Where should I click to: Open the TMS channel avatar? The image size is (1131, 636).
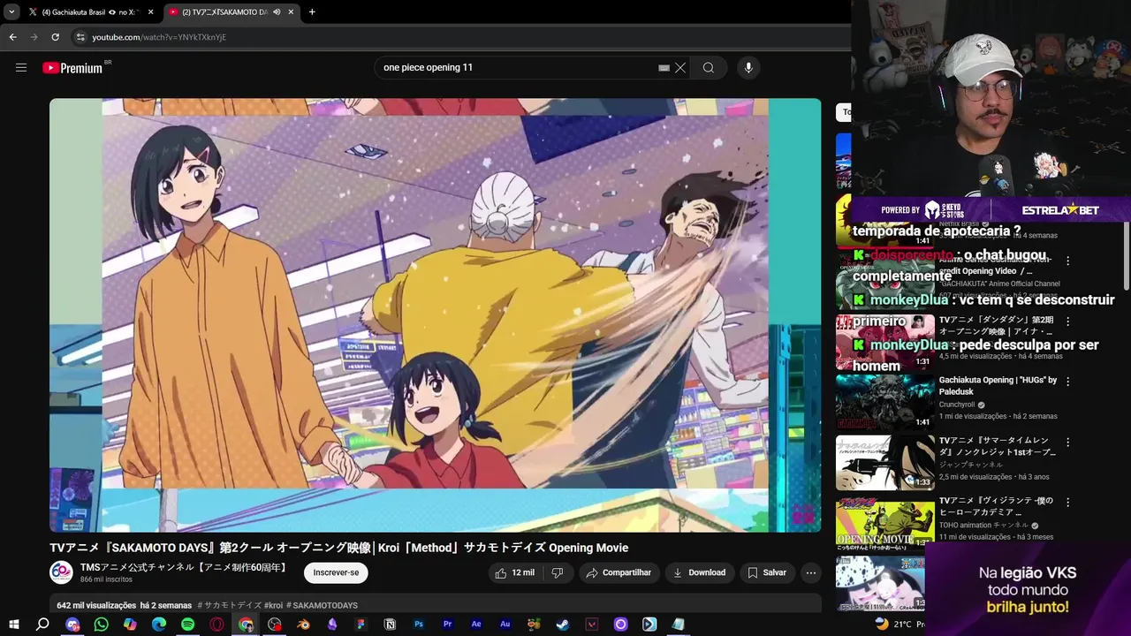point(61,572)
